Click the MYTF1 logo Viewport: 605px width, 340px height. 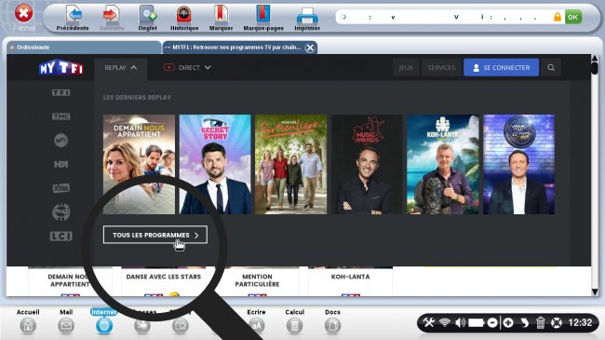[60, 68]
